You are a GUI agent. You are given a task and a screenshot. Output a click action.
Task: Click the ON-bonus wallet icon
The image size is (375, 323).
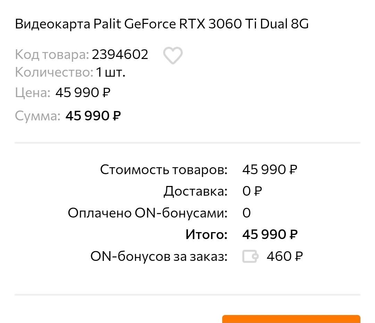(x=250, y=257)
